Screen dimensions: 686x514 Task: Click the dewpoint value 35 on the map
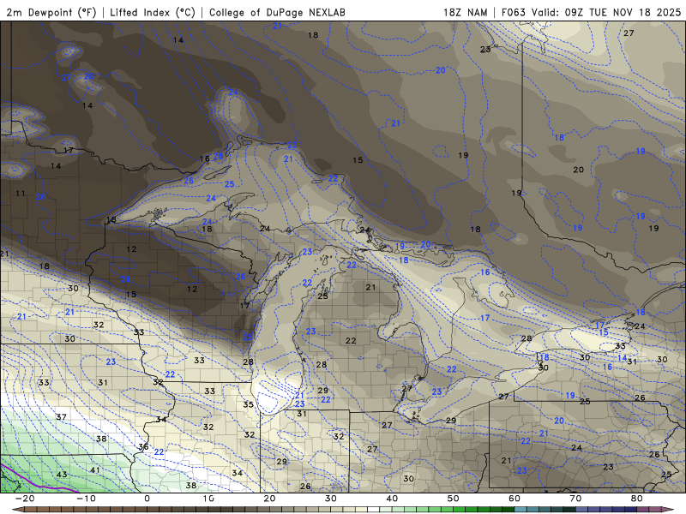pos(248,404)
